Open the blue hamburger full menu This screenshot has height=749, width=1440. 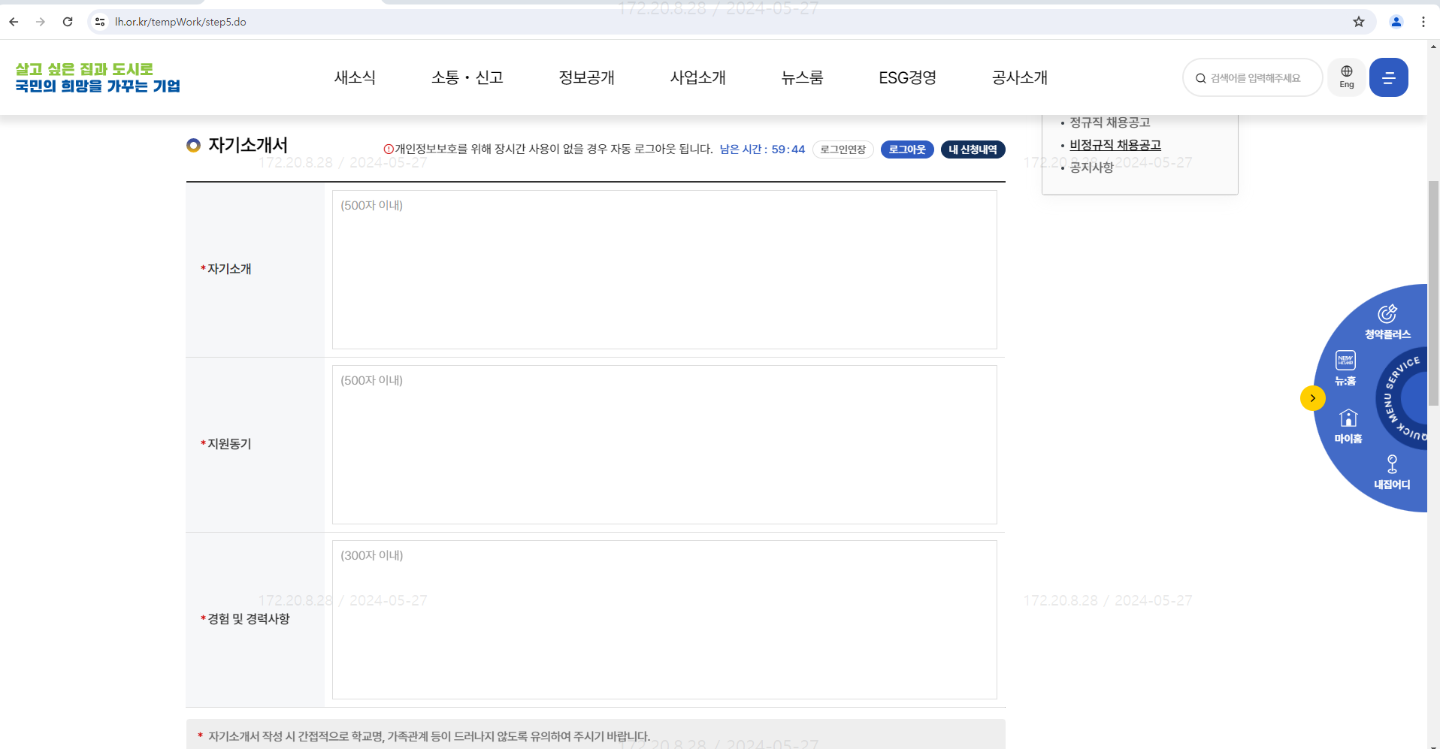pos(1389,77)
